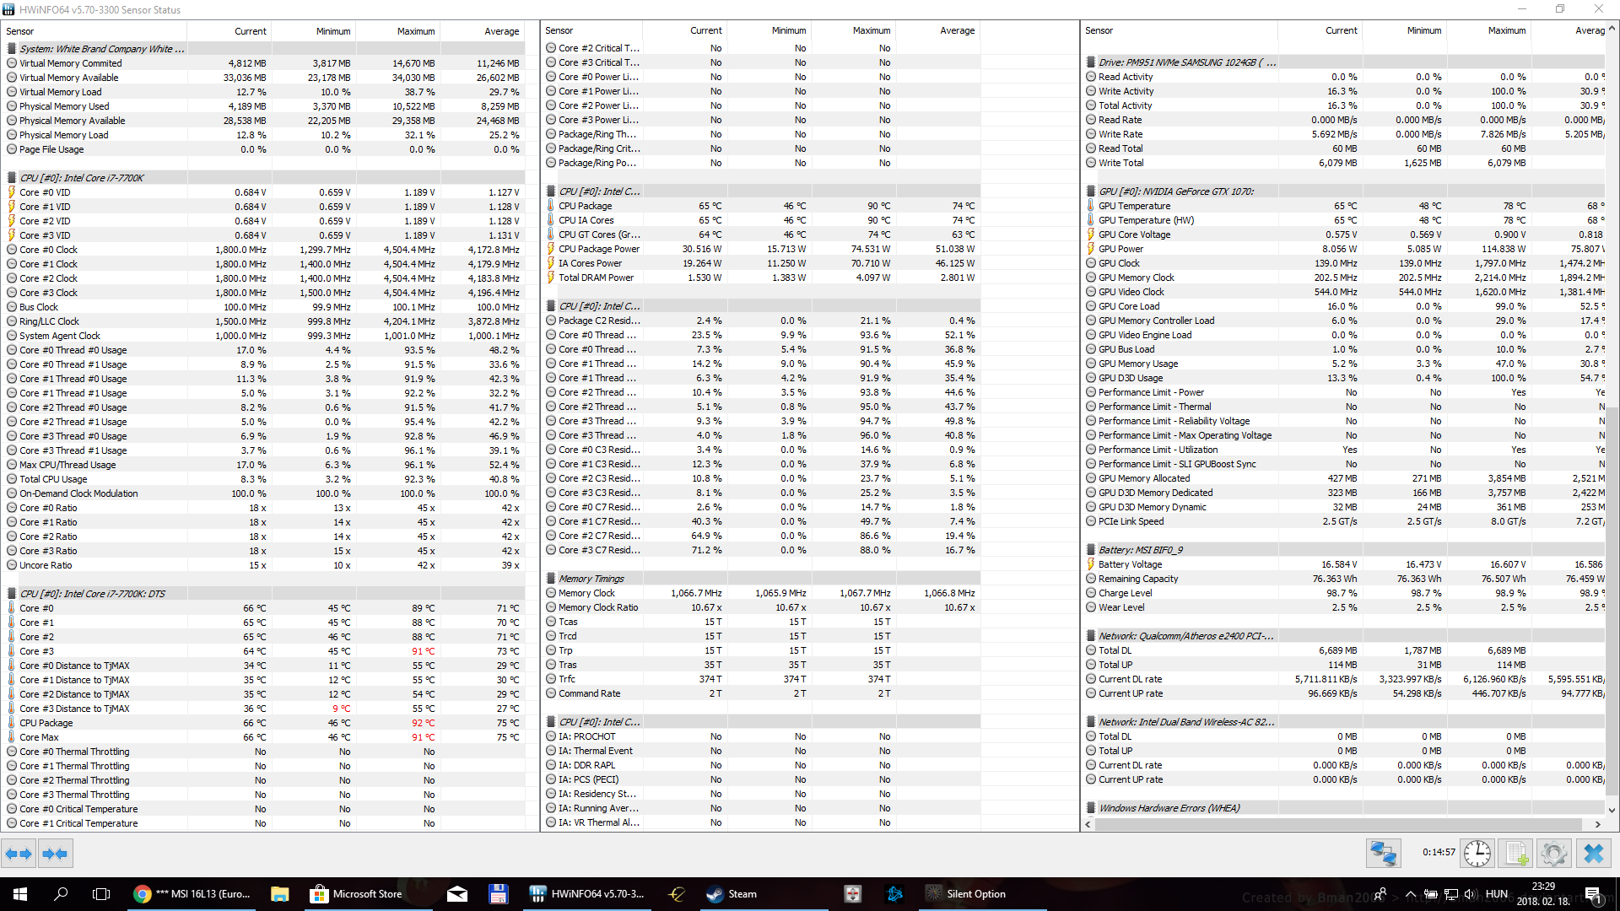
Task: Select the Battery Voltage row
Action: tap(1344, 564)
